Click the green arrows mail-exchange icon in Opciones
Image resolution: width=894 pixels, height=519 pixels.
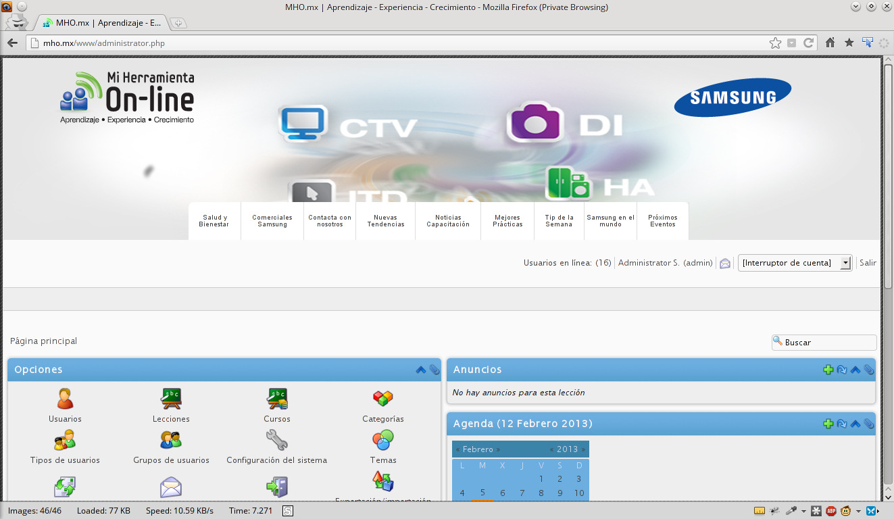pyautogui.click(x=65, y=487)
